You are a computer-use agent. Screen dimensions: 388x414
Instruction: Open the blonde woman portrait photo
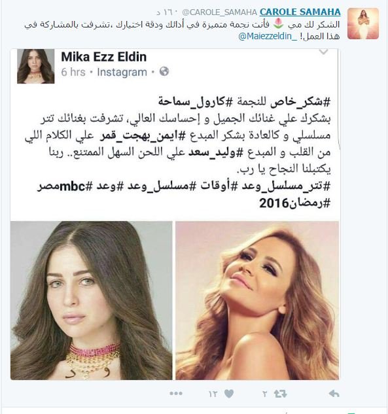(x=257, y=300)
